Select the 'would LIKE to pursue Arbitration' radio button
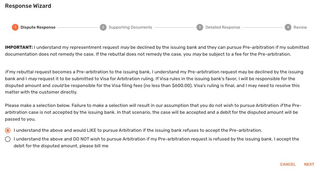 (x=8, y=131)
